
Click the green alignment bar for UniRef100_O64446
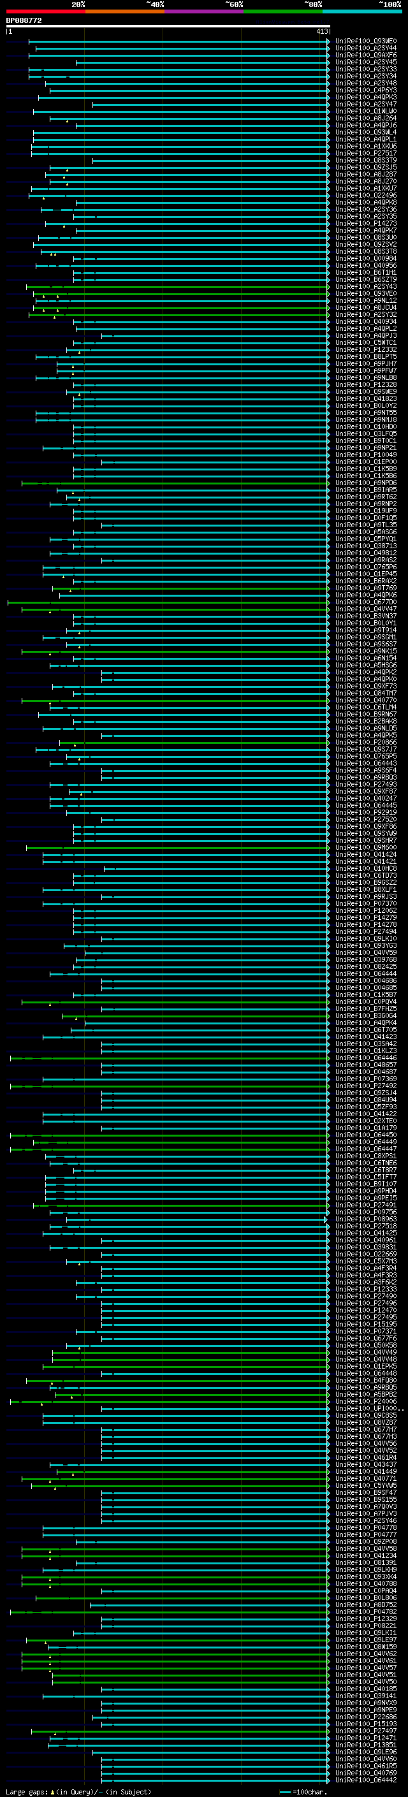(169, 1058)
